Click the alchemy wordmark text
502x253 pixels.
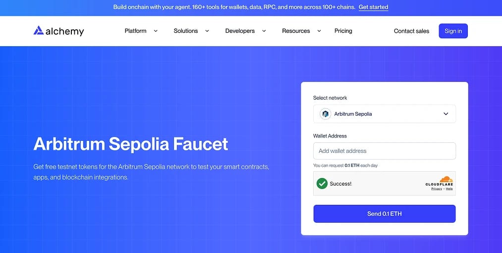coord(65,31)
